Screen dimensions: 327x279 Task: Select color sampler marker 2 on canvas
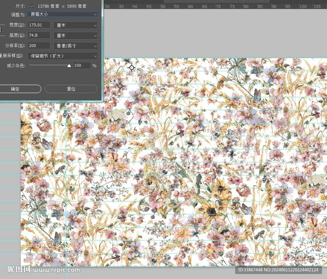pyautogui.click(x=120, y=86)
